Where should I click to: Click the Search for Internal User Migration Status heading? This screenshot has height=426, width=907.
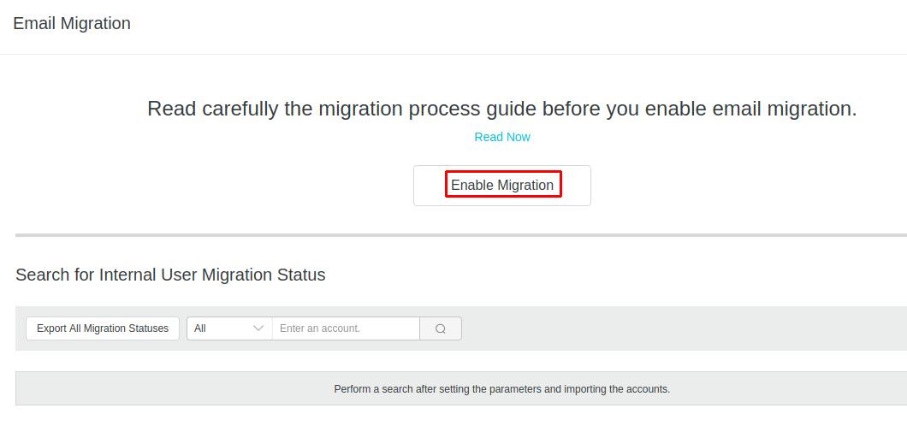tap(170, 275)
